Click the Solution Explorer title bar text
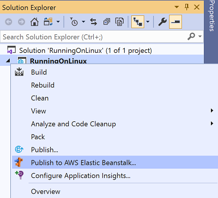218x198 pixels. (29, 8)
